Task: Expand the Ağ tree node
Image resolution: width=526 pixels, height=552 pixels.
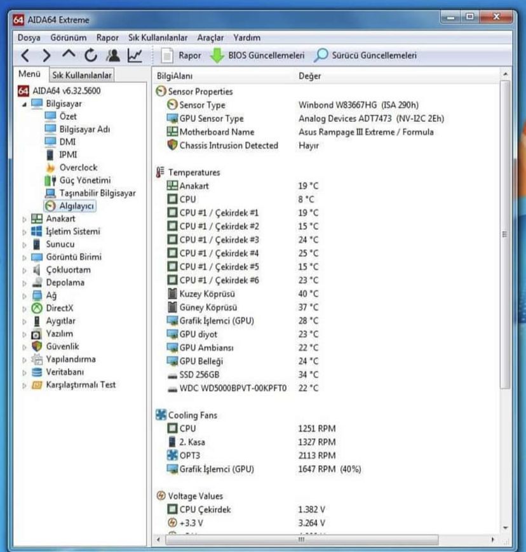Action: click(x=24, y=296)
